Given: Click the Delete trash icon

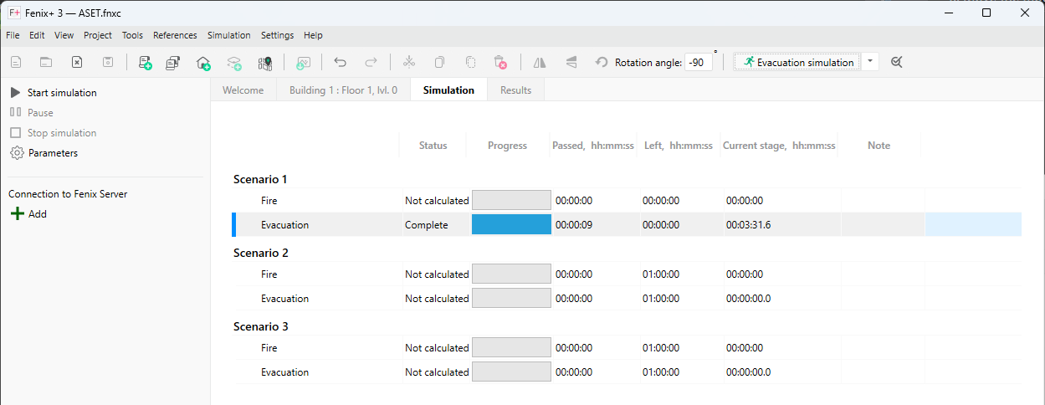Looking at the screenshot, I should (x=500, y=62).
